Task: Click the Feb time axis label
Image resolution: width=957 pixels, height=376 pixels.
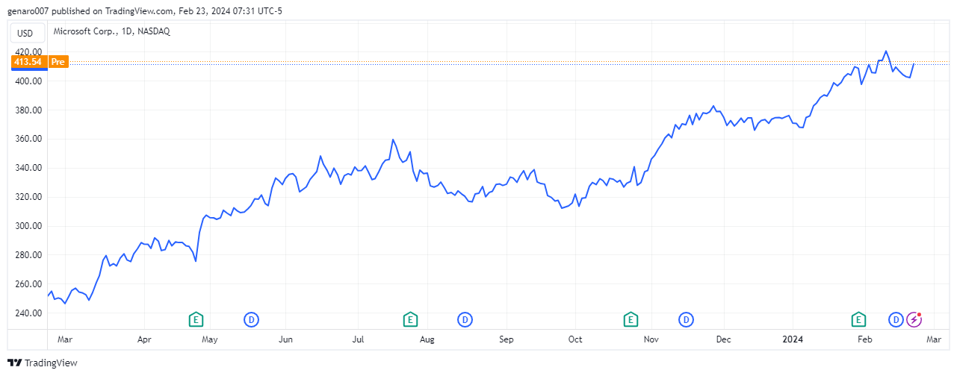Action: pyautogui.click(x=864, y=340)
